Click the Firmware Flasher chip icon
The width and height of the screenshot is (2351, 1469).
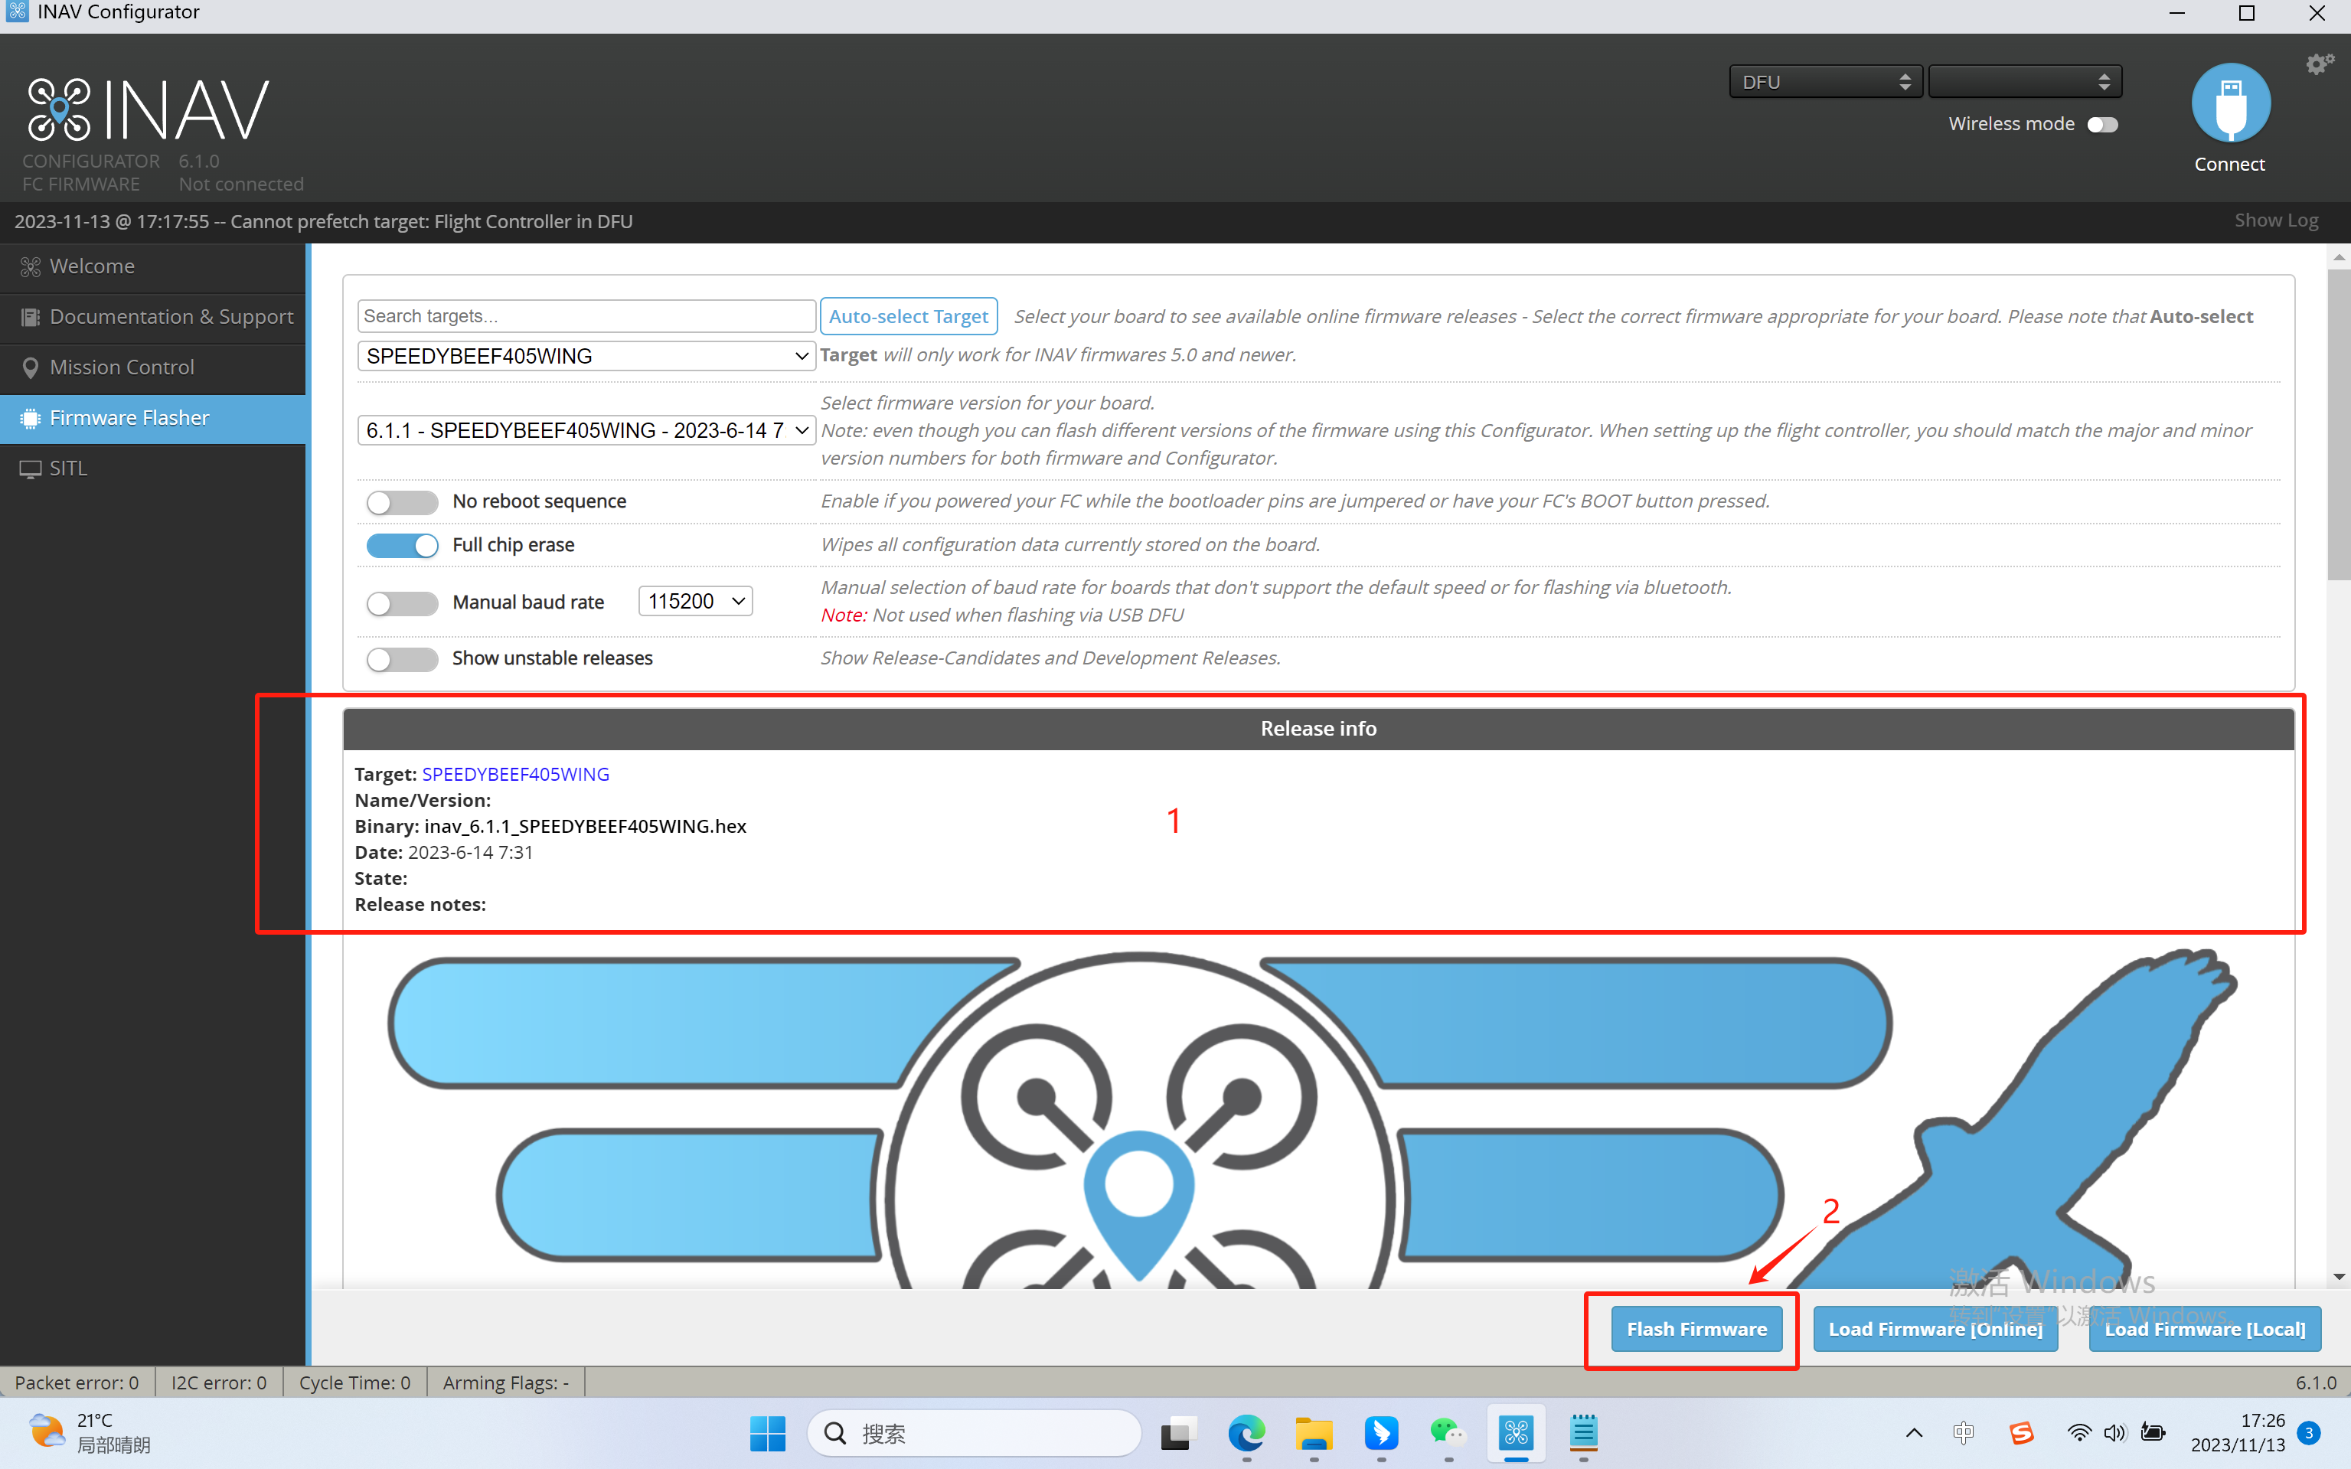(30, 419)
